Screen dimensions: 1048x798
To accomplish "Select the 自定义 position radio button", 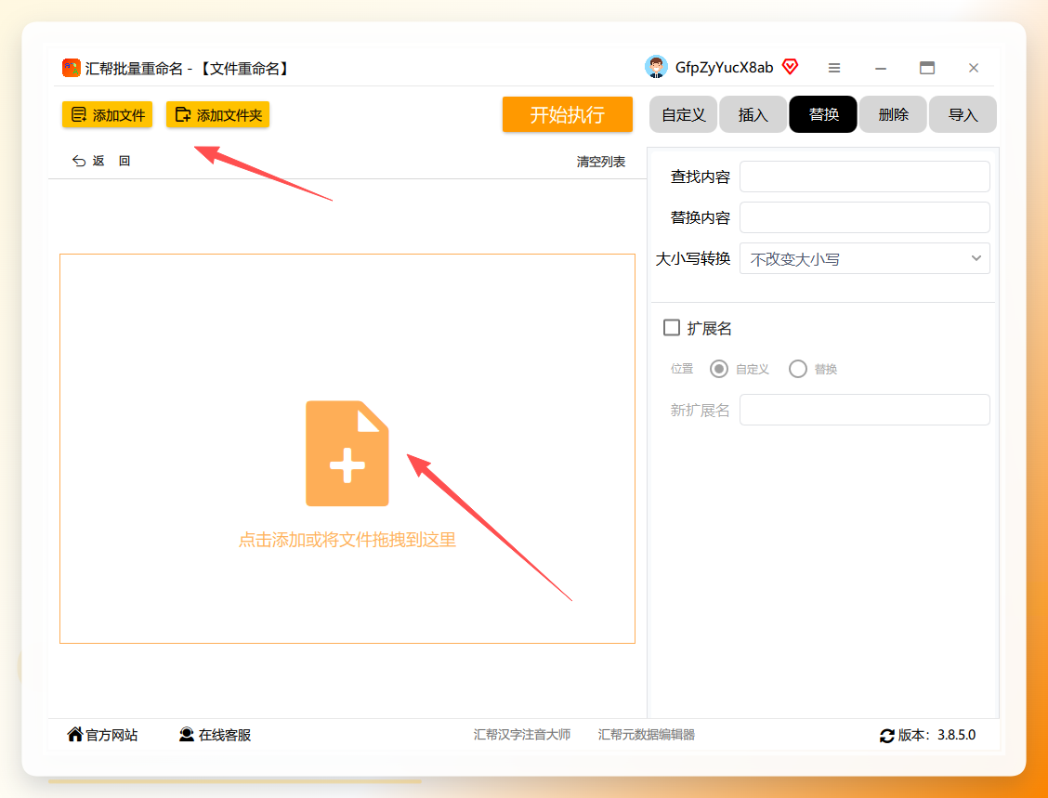I will tap(719, 369).
